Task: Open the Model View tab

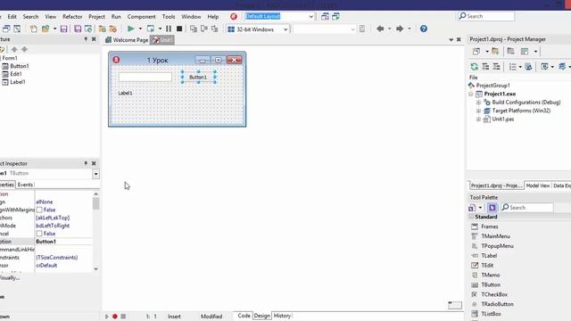Action: point(538,185)
